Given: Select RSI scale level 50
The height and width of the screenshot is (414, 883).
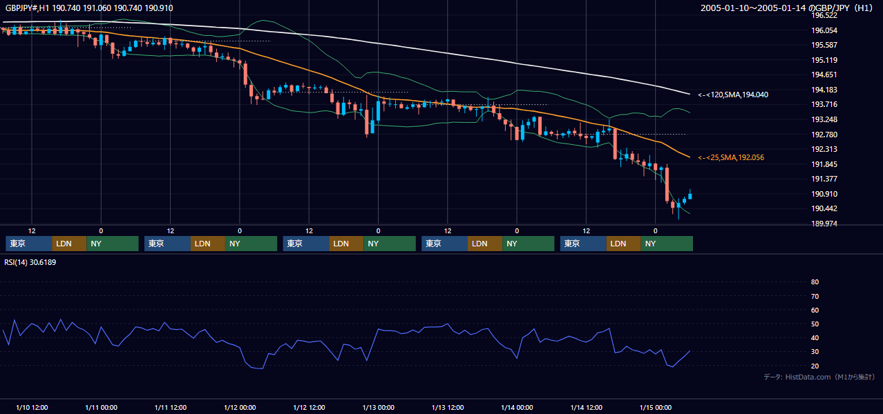Looking at the screenshot, I should pyautogui.click(x=815, y=324).
